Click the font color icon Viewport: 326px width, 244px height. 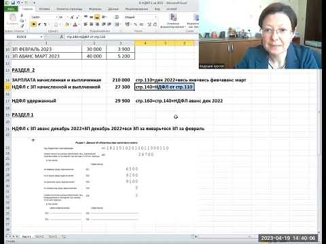(75, 24)
